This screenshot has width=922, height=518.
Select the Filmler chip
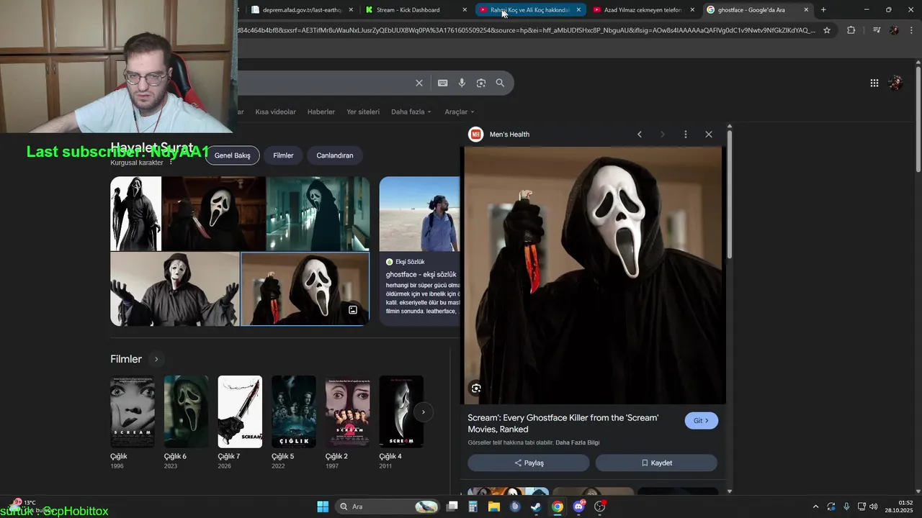(283, 155)
